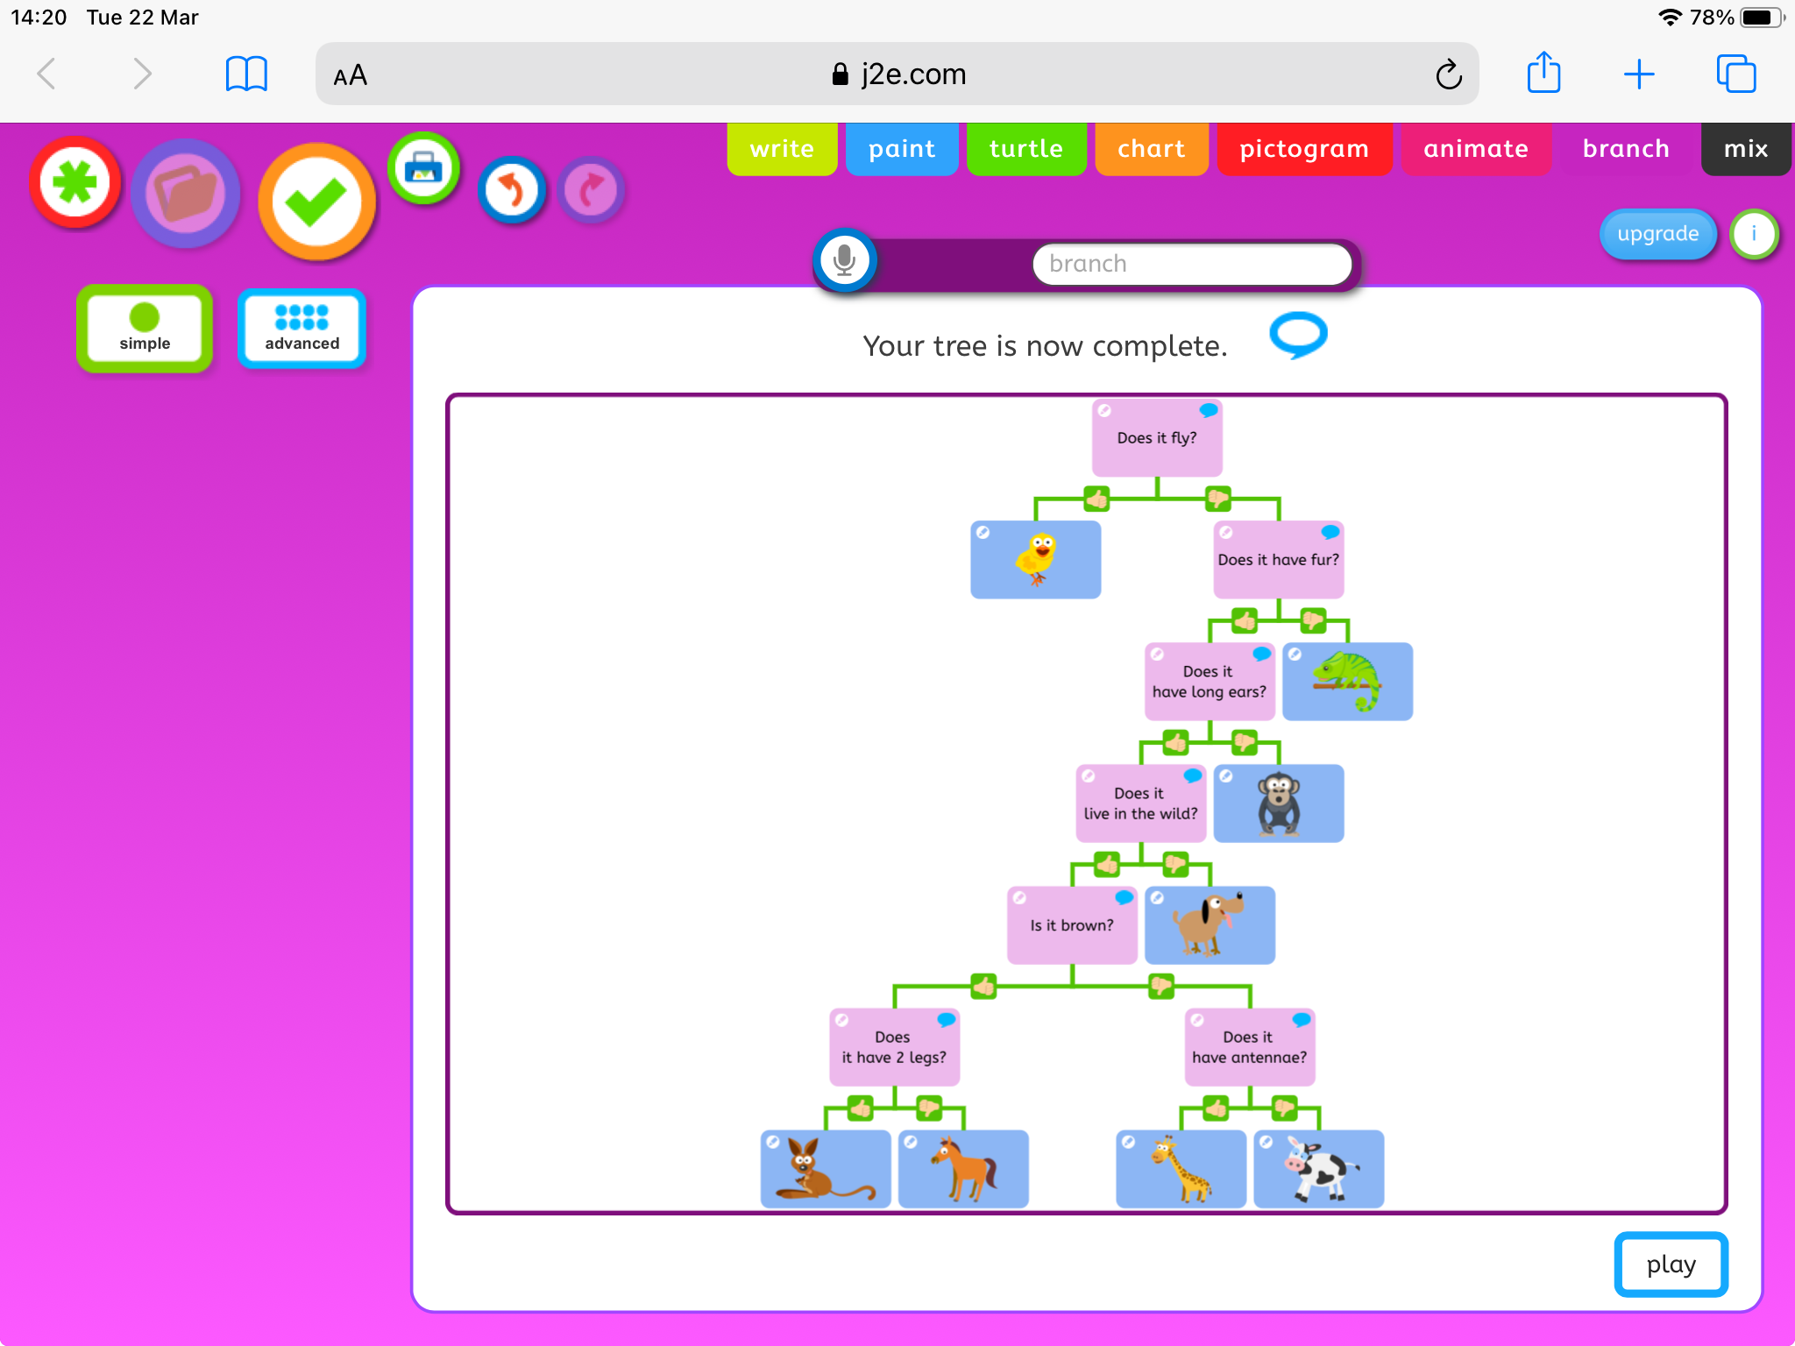This screenshot has height=1346, width=1795.
Task: Open the write tab
Action: (782, 149)
